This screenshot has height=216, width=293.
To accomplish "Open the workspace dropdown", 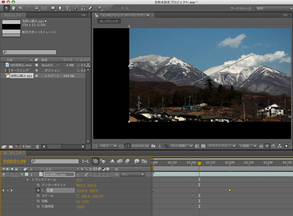I will (x=274, y=8).
